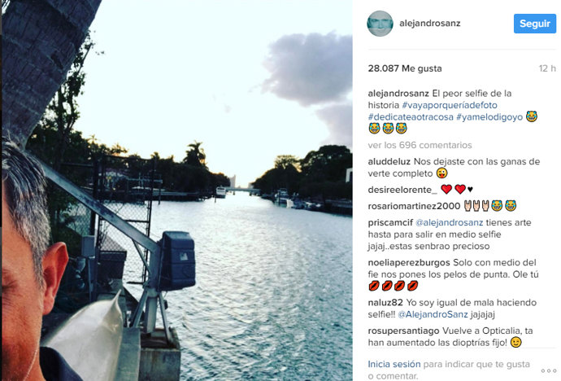Open commenter rosariomartinez2000 profile
This screenshot has height=381, width=561.
pos(414,206)
